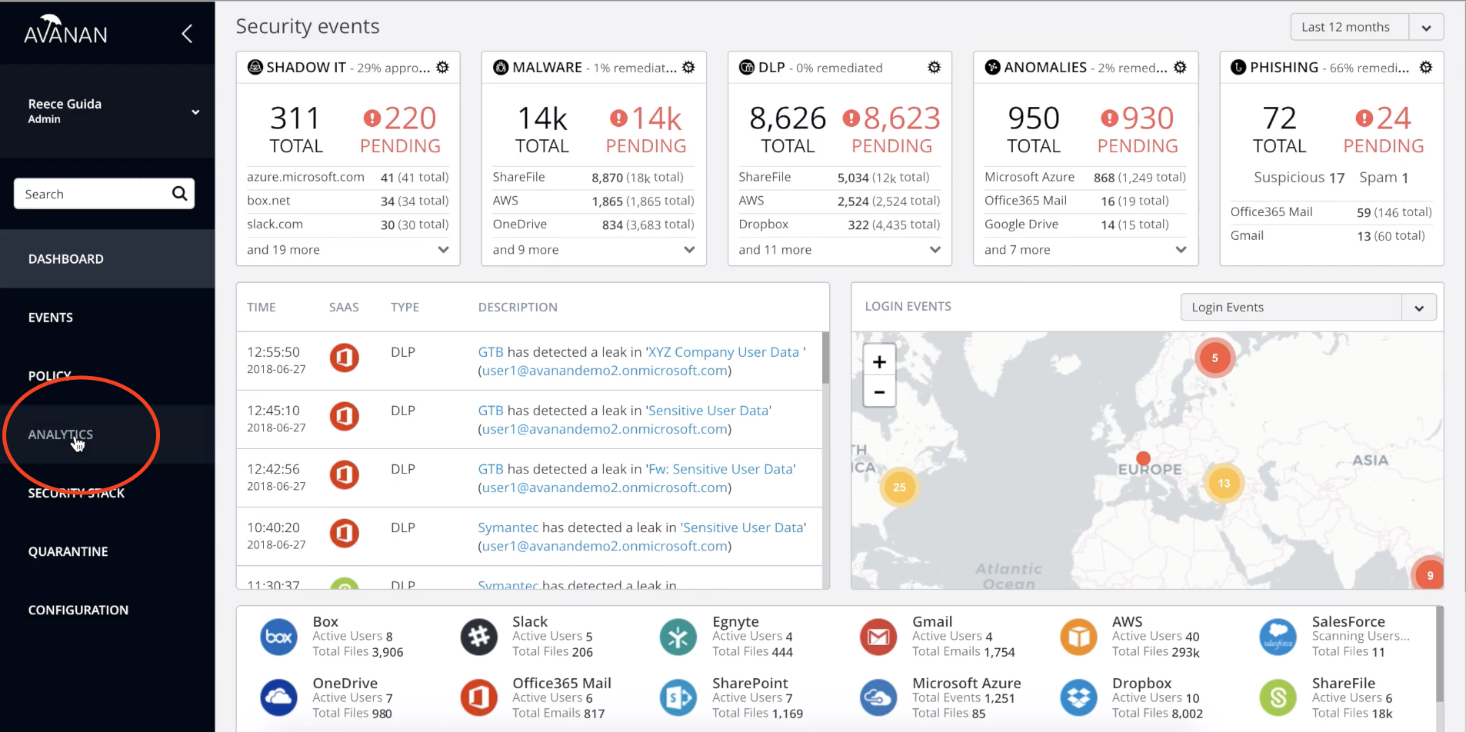Open the 'Sensitive User Data' leak link
The image size is (1466, 732).
pyautogui.click(x=708, y=410)
